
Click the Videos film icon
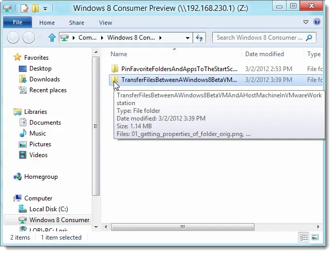pos(23,155)
